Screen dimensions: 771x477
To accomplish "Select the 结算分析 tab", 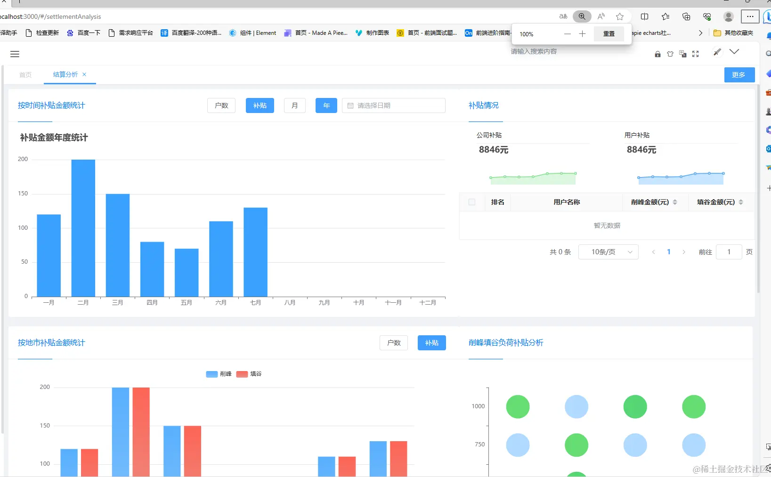I will (65, 74).
